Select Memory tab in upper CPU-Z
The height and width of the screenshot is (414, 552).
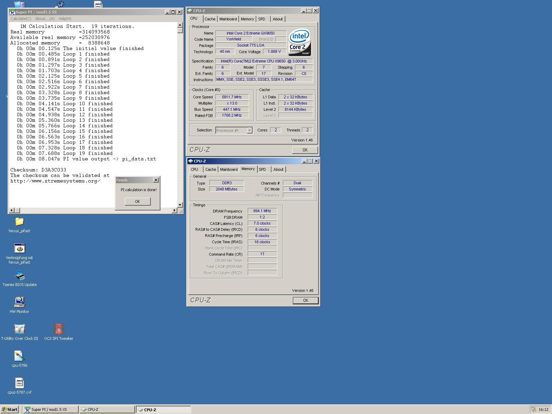[247, 19]
